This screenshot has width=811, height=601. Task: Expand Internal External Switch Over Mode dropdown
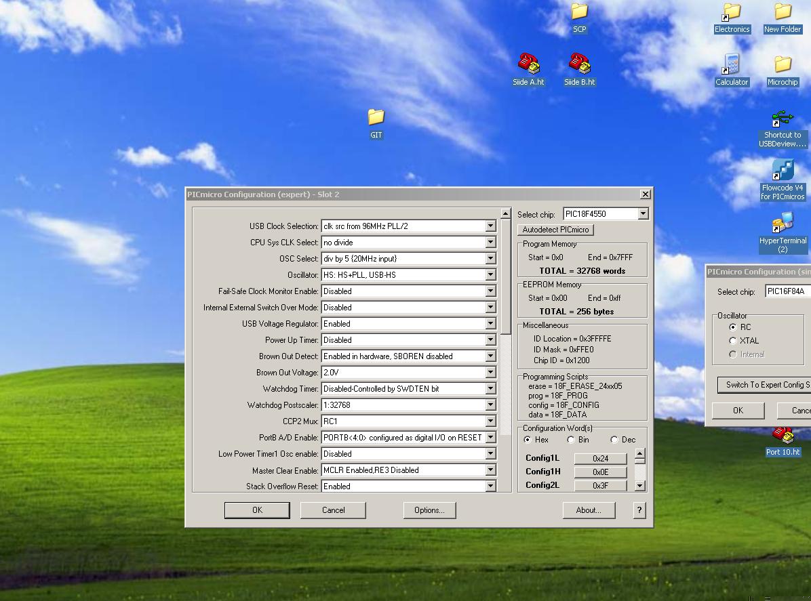coord(490,308)
